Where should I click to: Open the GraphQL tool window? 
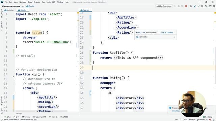(53, 117)
